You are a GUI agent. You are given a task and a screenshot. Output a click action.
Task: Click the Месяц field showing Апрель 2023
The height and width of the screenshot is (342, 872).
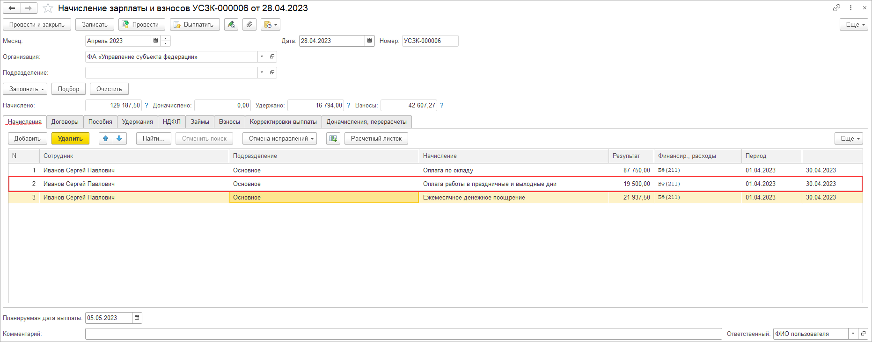(x=118, y=41)
